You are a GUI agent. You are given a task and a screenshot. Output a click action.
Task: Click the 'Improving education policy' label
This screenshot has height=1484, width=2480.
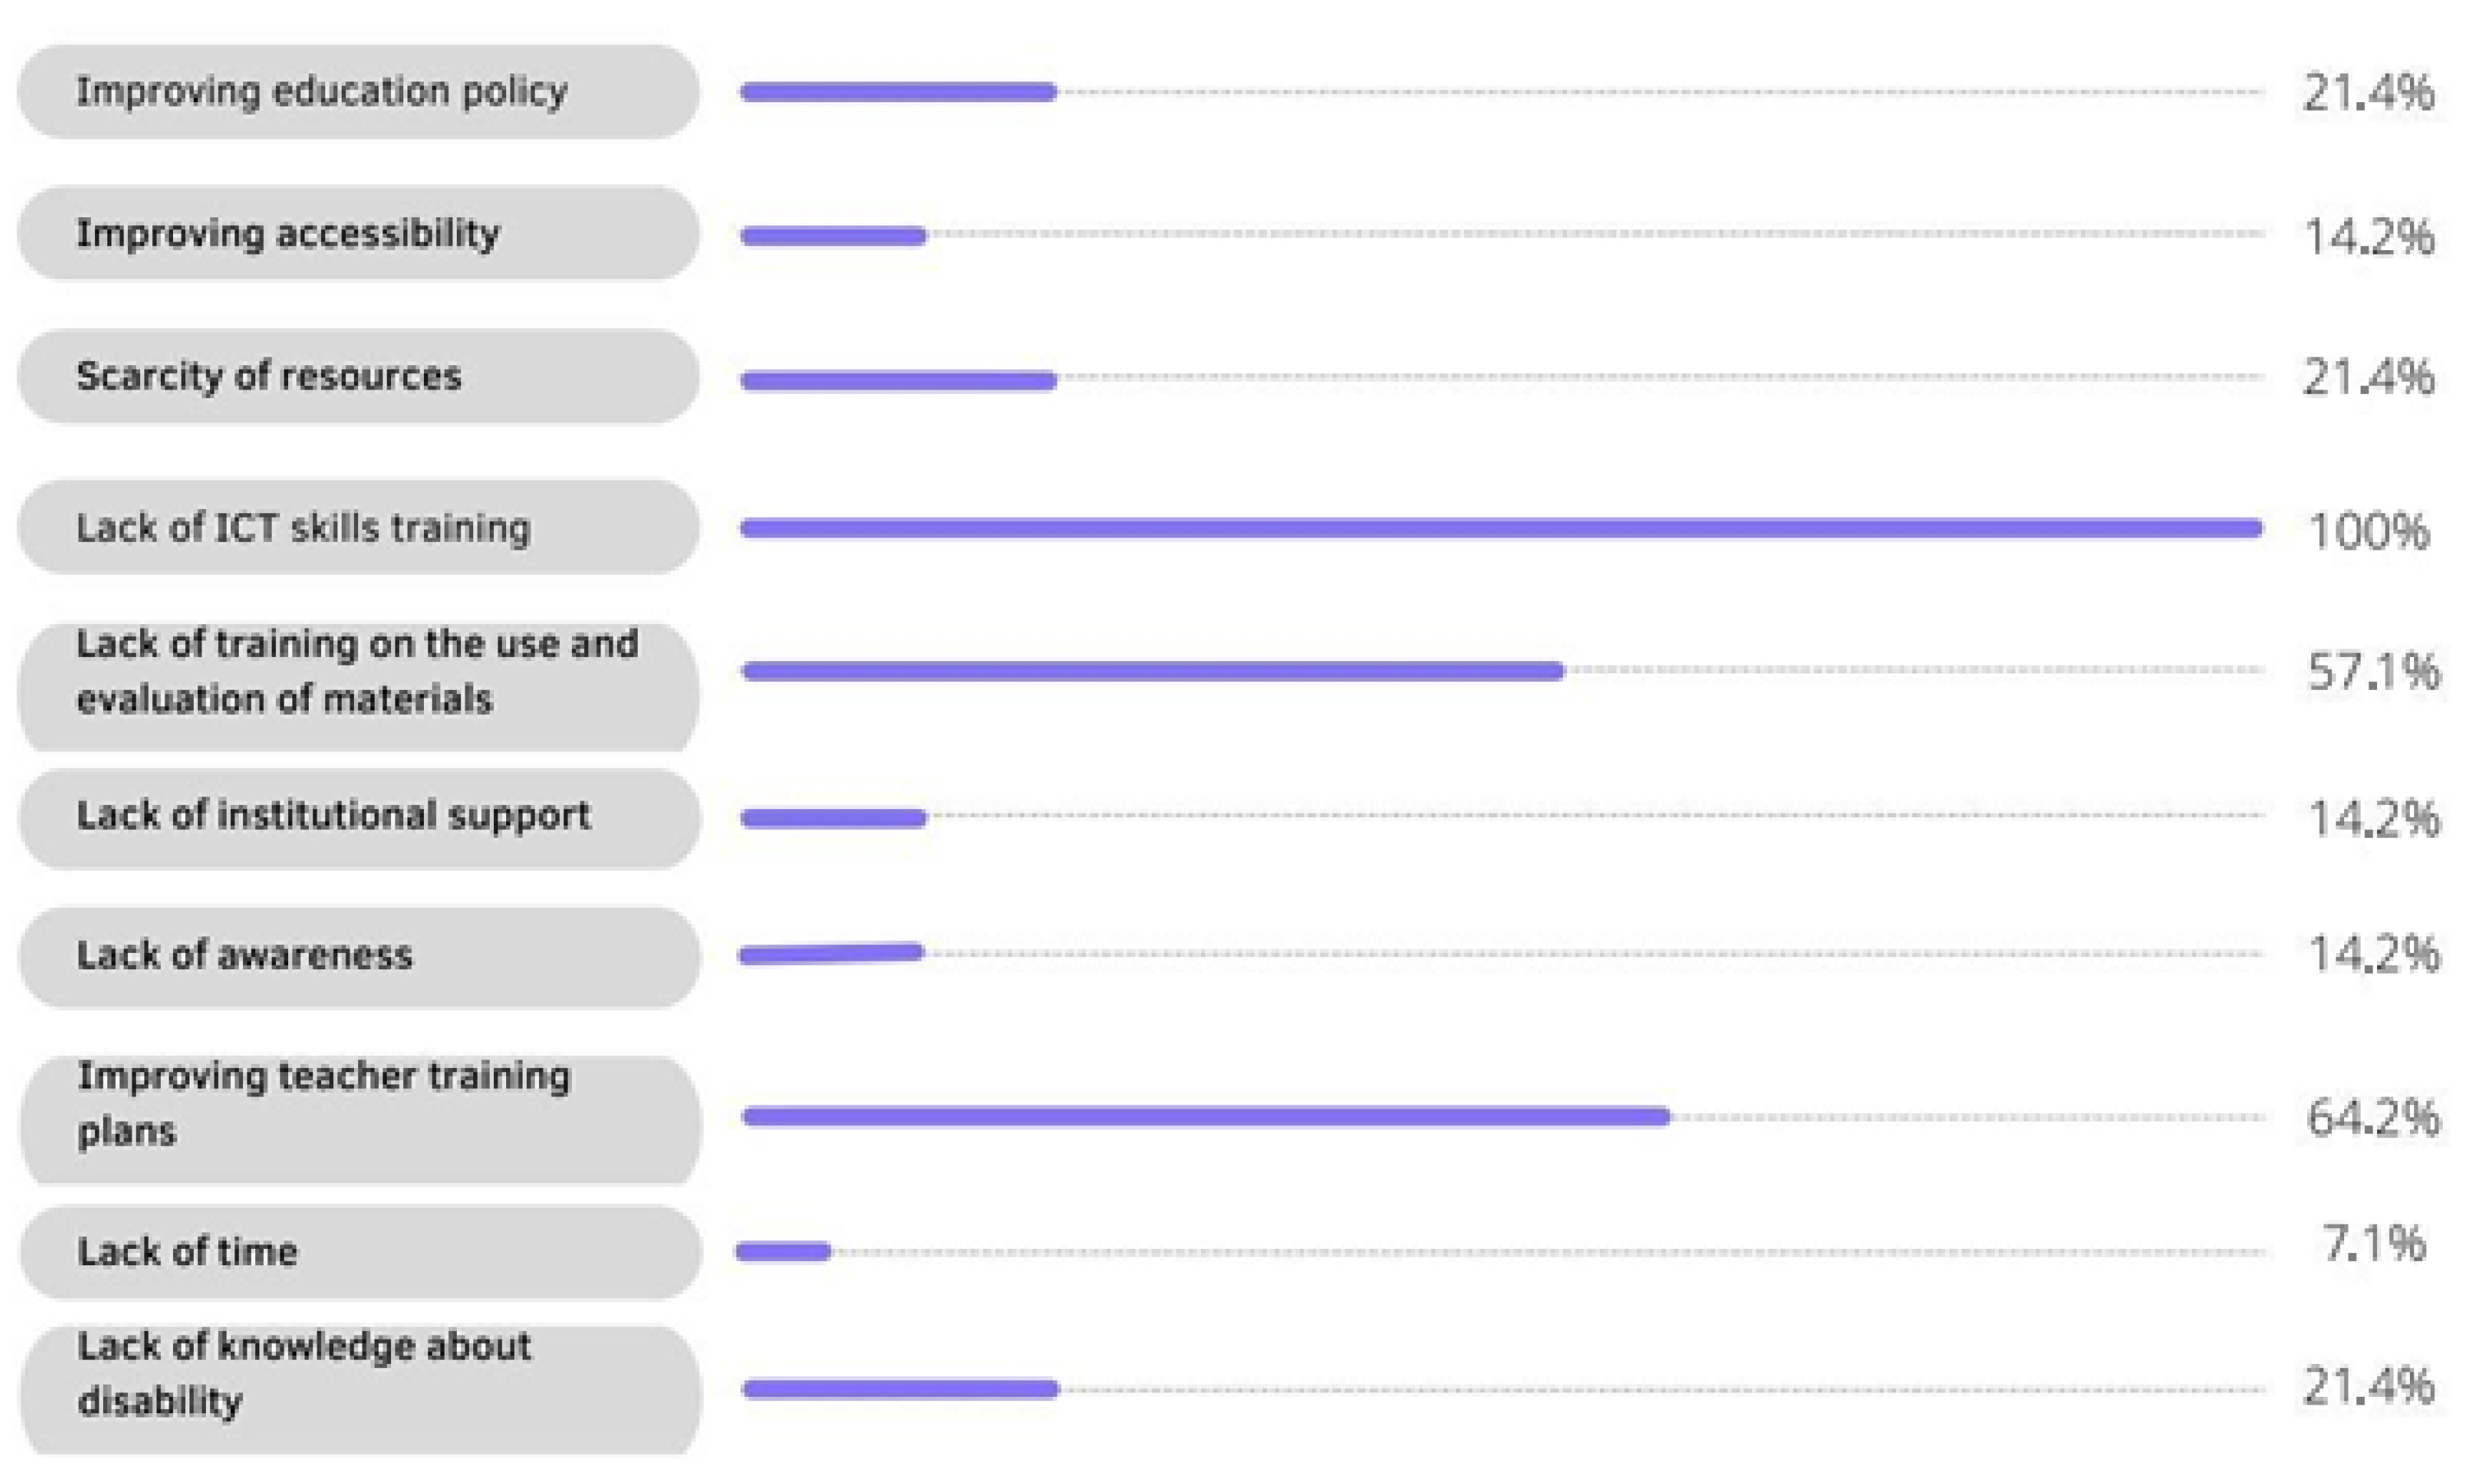click(x=322, y=92)
